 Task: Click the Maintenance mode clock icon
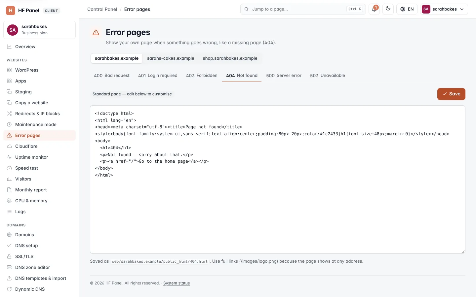9,124
